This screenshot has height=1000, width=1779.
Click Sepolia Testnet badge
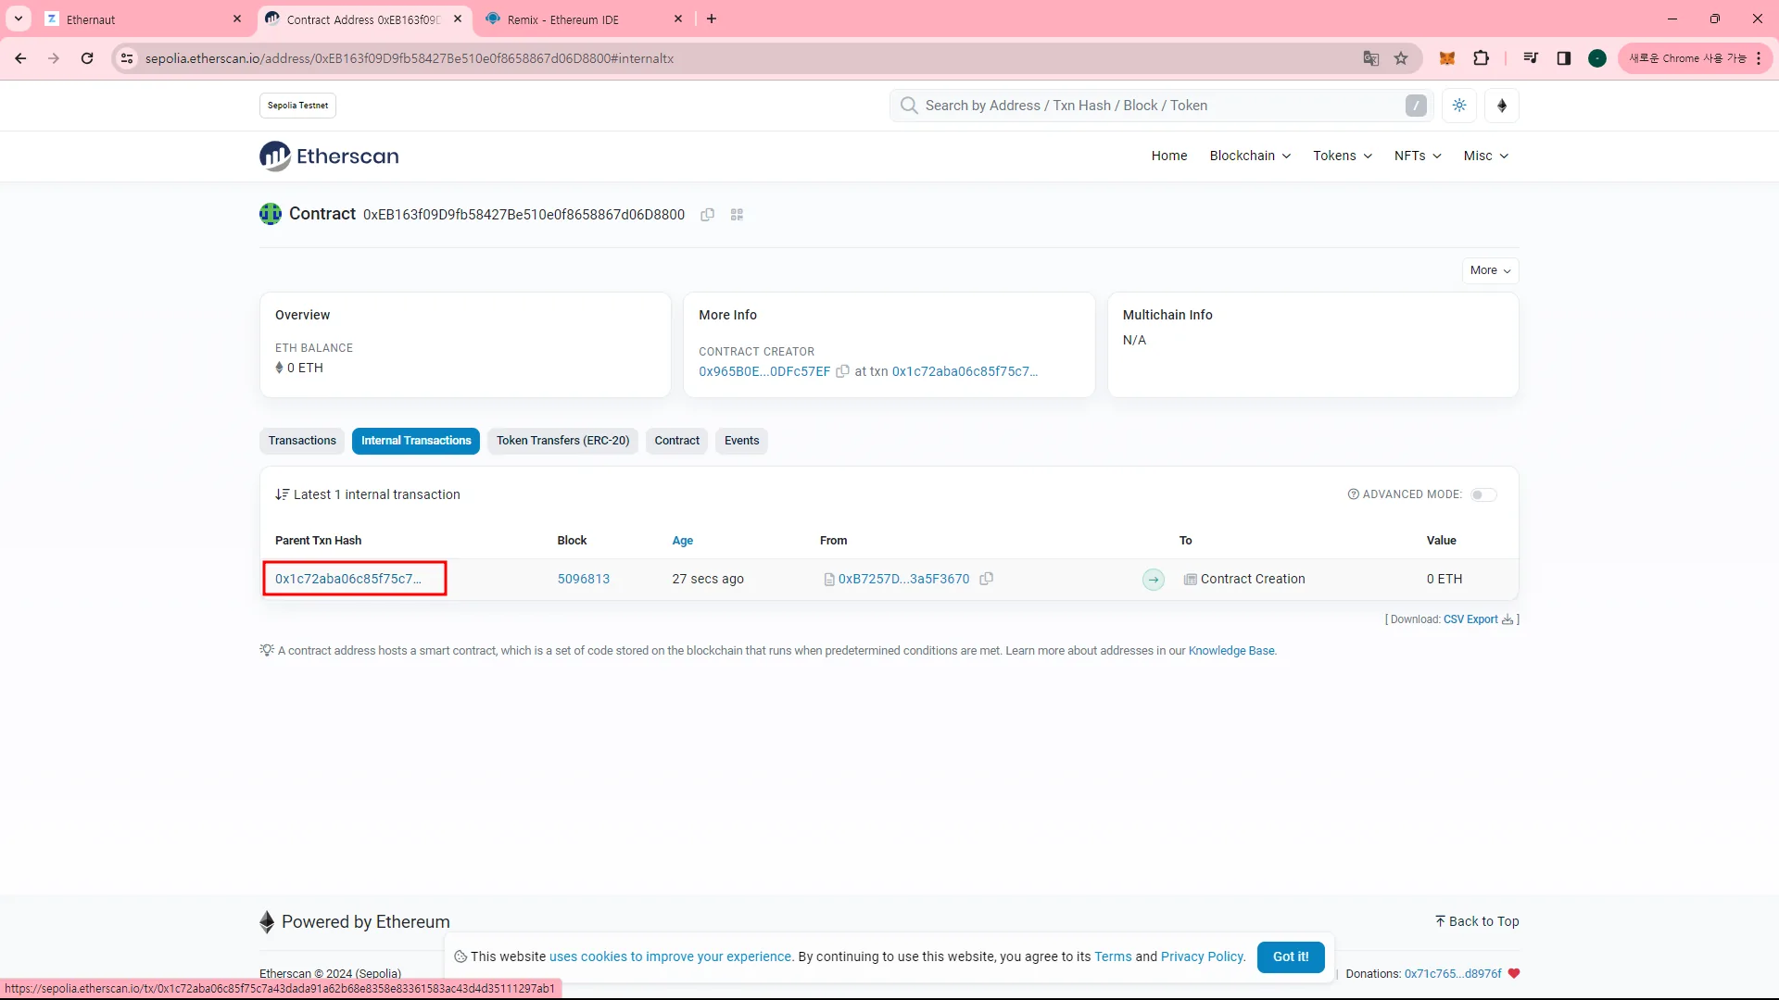(x=297, y=106)
